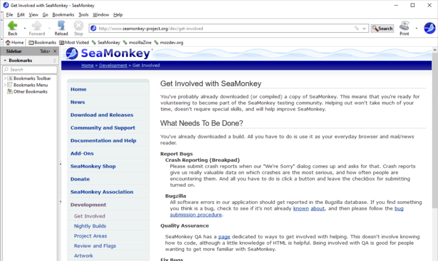This screenshot has height=261, width=438.
Task: Click the 'known' bug link
Action: 301,208
